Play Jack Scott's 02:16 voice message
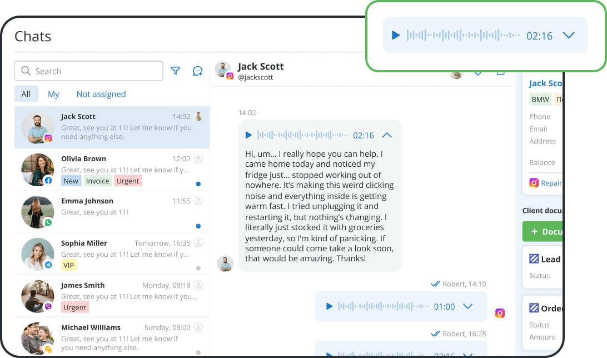This screenshot has width=607, height=358. click(x=248, y=135)
